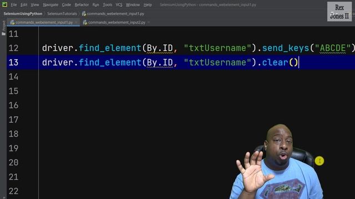
Task: Close commands_webelement_input2.py tab
Action: pos(149,22)
